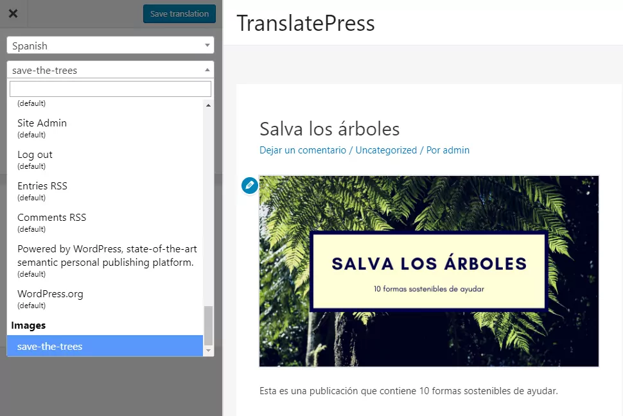Click the Save translation button

(179, 13)
